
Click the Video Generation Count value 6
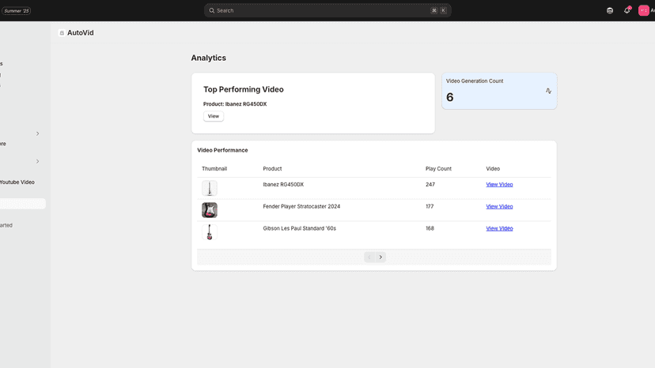[x=450, y=97]
